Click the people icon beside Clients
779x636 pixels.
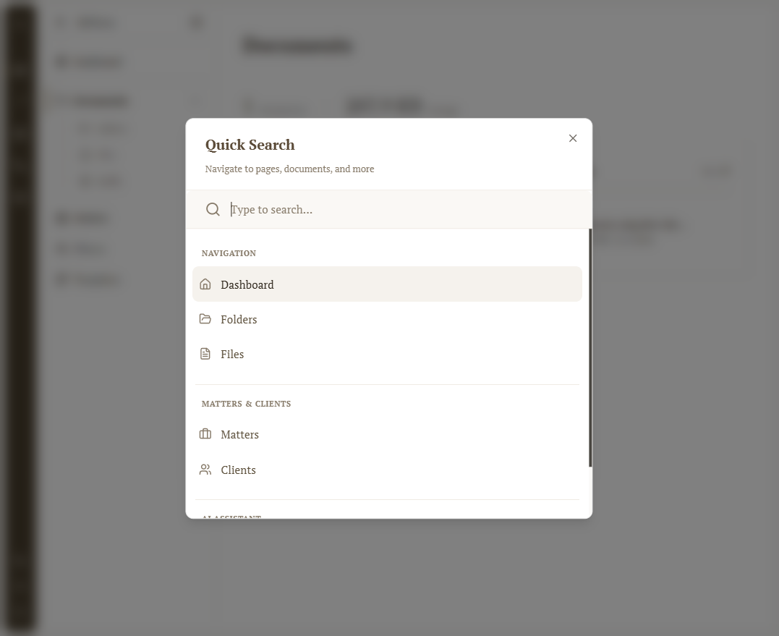click(x=205, y=470)
